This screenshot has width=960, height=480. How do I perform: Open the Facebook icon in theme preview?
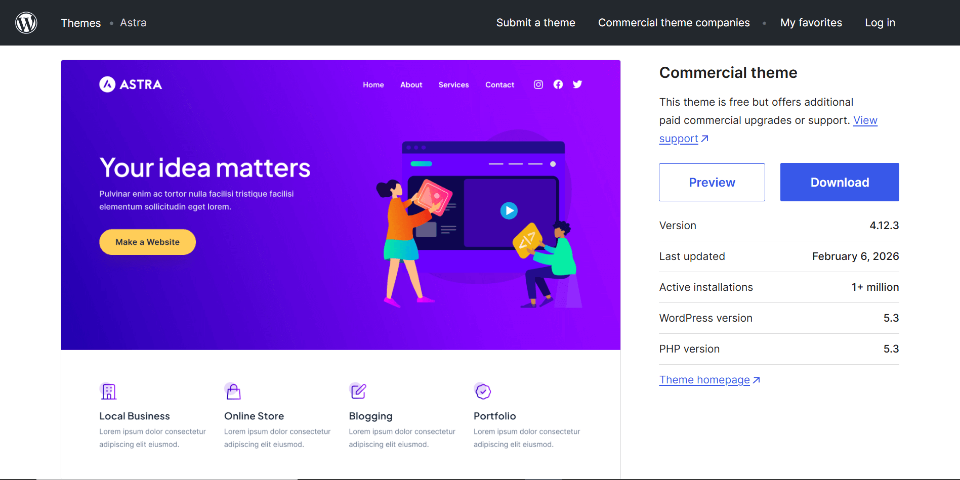click(x=558, y=84)
